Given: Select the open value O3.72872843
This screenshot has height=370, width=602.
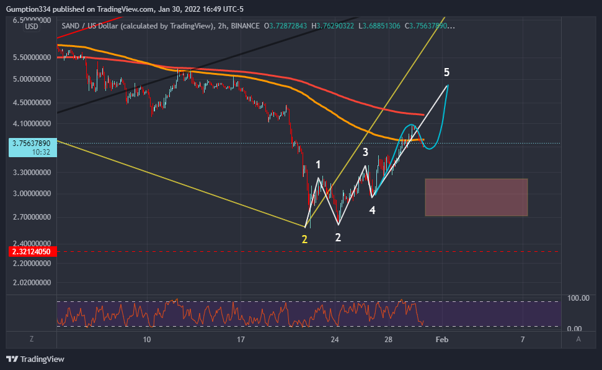Looking at the screenshot, I should pos(285,25).
